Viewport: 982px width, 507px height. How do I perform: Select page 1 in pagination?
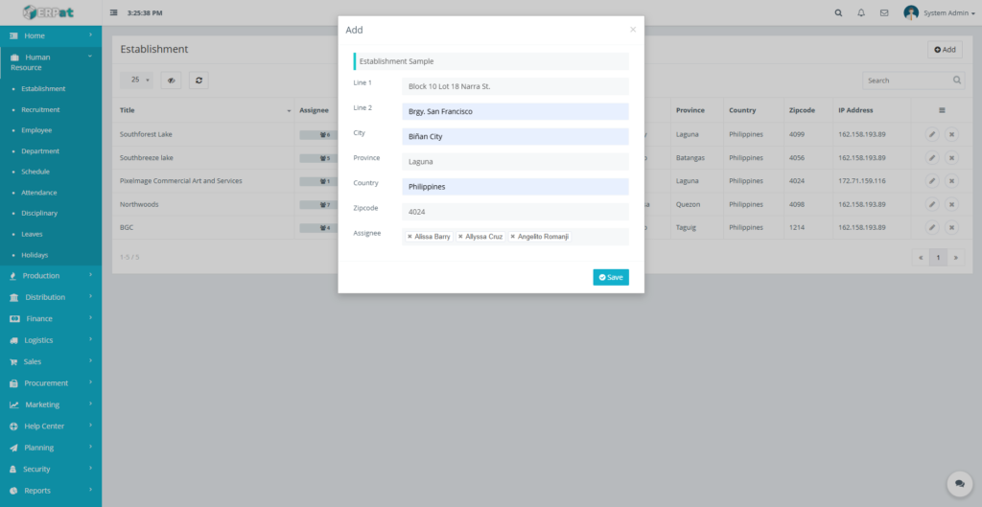(938, 257)
